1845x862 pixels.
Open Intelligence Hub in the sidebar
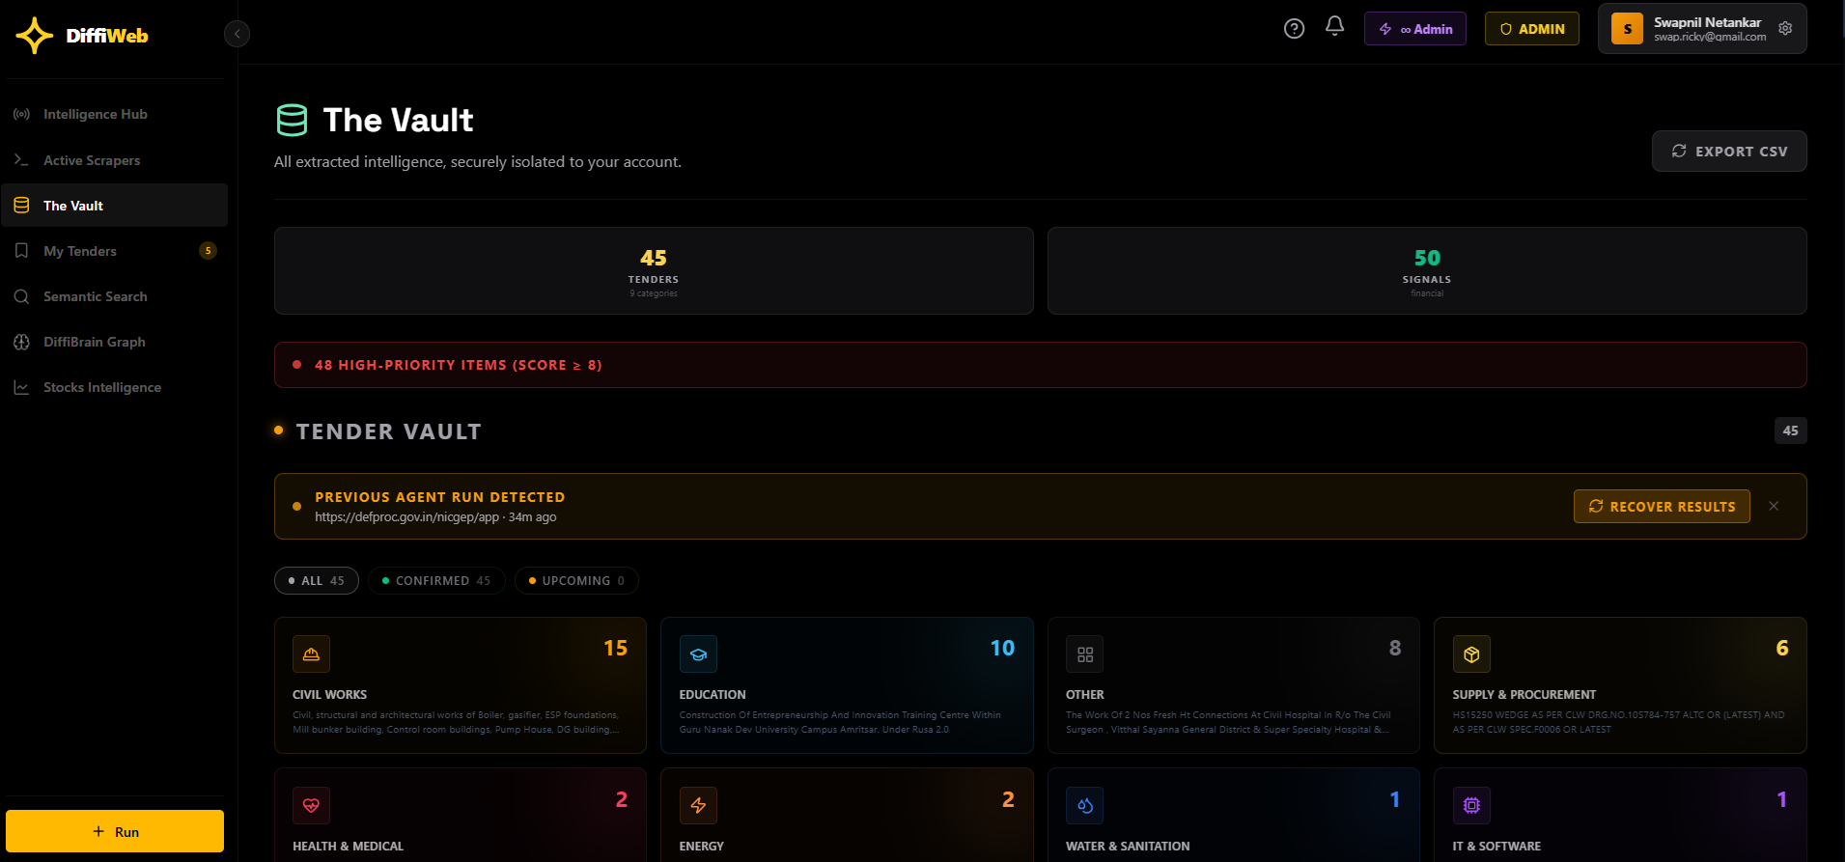click(x=115, y=114)
